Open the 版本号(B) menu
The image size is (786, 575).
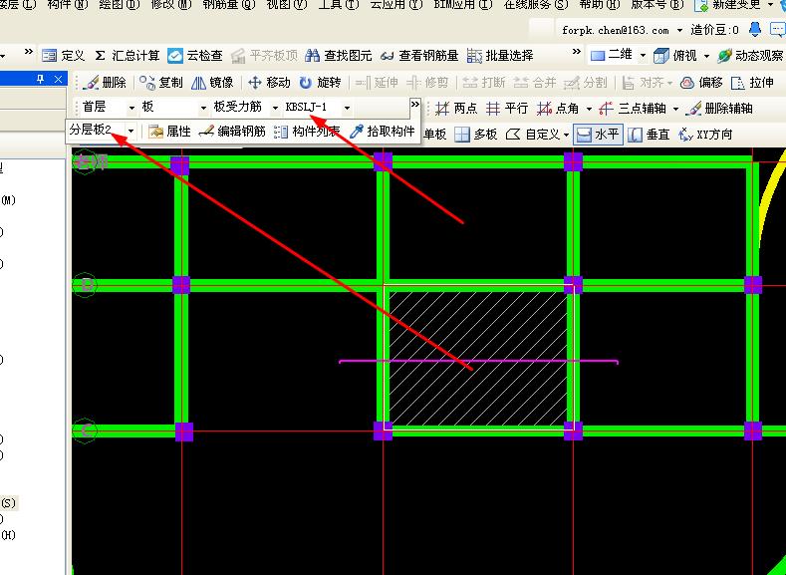pyautogui.click(x=657, y=5)
